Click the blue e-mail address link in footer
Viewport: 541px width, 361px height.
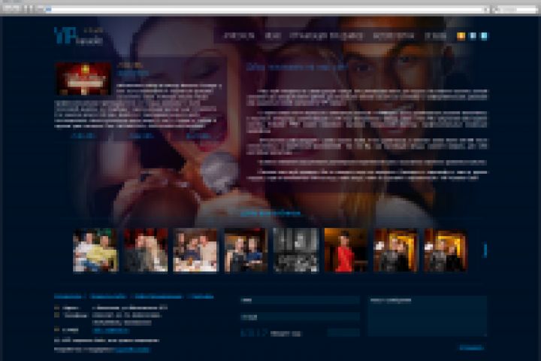click(111, 331)
